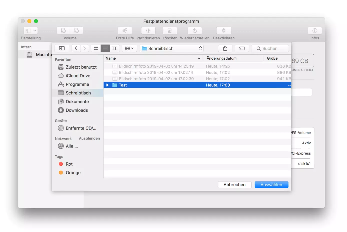The height and width of the screenshot is (232, 347).
Task: Open the Infos button in toolbar
Action: [x=315, y=31]
